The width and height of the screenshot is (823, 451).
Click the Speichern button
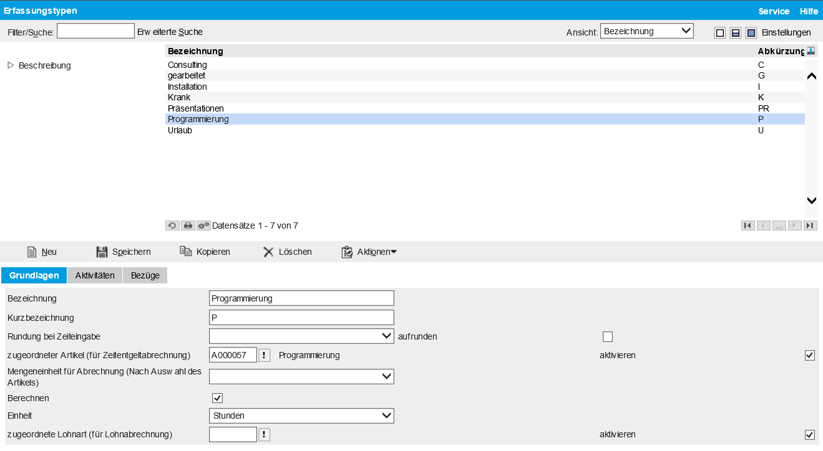123,252
